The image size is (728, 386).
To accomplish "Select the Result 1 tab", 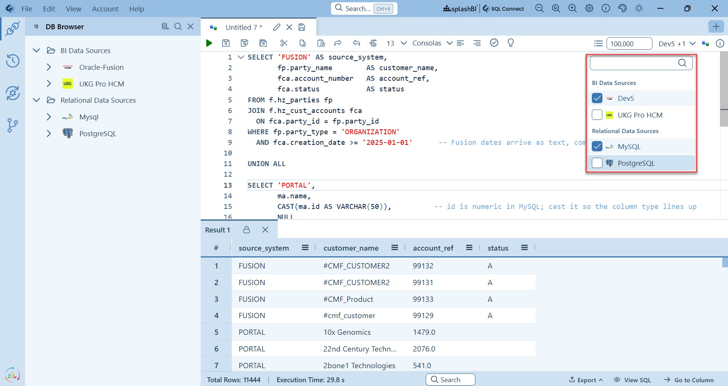I will click(217, 230).
